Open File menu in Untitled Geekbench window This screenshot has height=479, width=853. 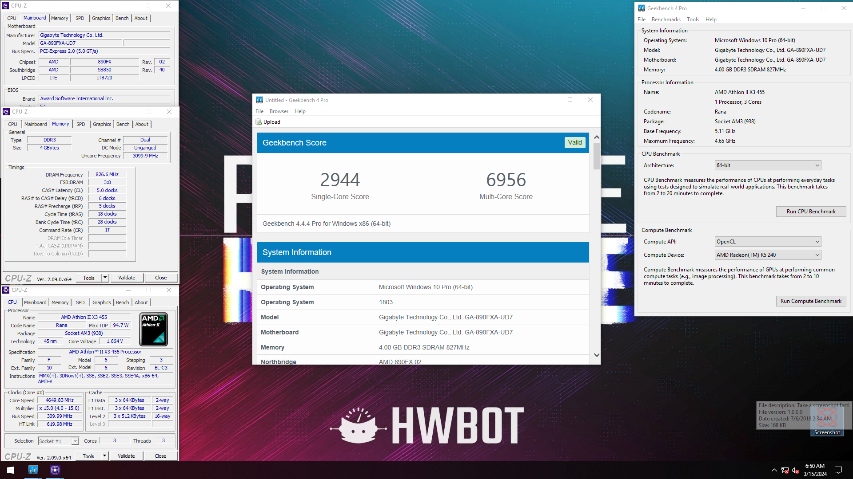[x=259, y=111]
